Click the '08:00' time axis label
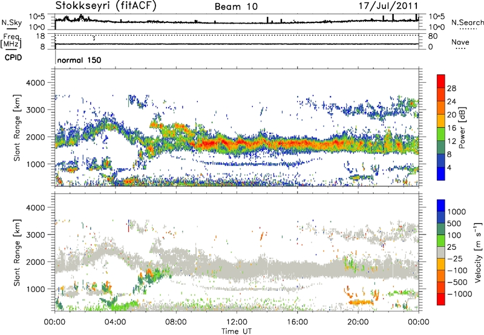This screenshot has height=335, width=484. tap(176, 322)
